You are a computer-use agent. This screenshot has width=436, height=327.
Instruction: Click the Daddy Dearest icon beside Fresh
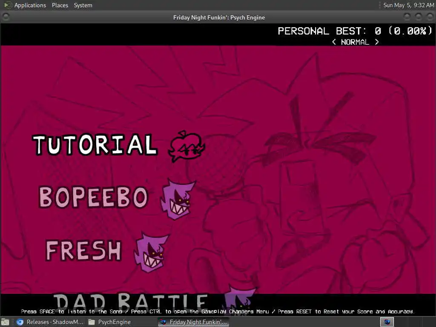click(151, 252)
